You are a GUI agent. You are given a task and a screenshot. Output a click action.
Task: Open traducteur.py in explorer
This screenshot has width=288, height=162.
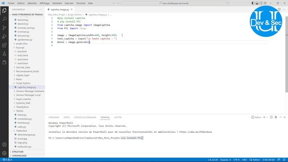24,147
